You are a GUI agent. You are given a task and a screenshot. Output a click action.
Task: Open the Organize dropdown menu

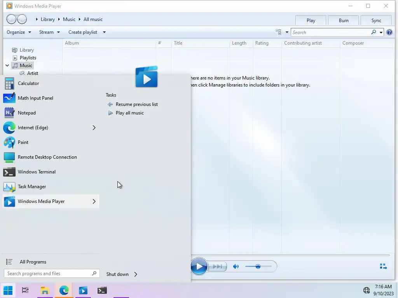[19, 32]
